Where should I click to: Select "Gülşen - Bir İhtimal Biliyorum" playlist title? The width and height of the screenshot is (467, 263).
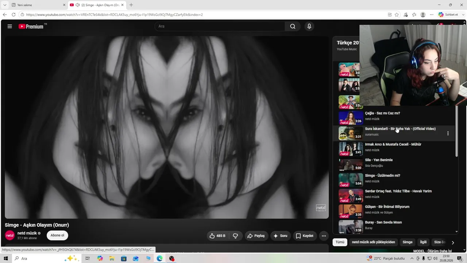coord(387,207)
